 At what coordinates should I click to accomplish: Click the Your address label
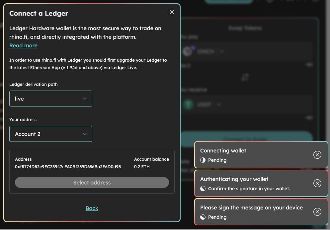pos(23,120)
